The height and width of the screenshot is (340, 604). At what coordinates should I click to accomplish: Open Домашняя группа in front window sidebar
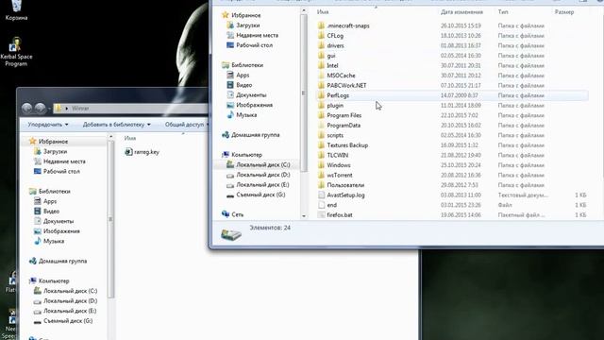pos(251,135)
